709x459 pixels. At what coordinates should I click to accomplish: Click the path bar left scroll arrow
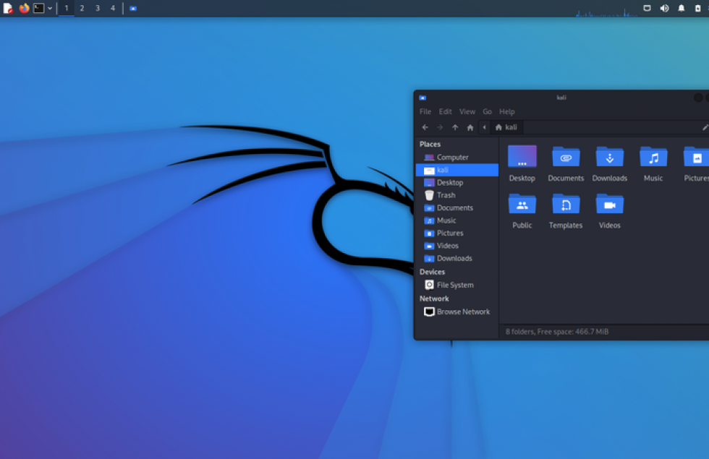pos(484,127)
